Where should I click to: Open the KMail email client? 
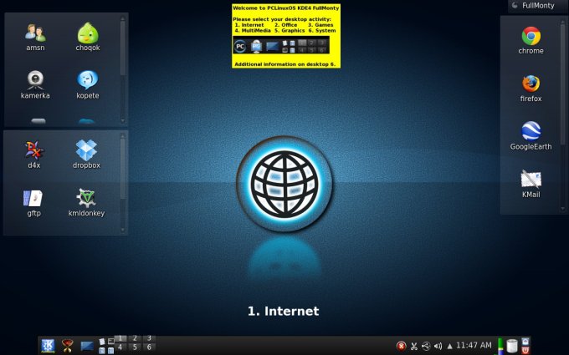click(x=531, y=184)
